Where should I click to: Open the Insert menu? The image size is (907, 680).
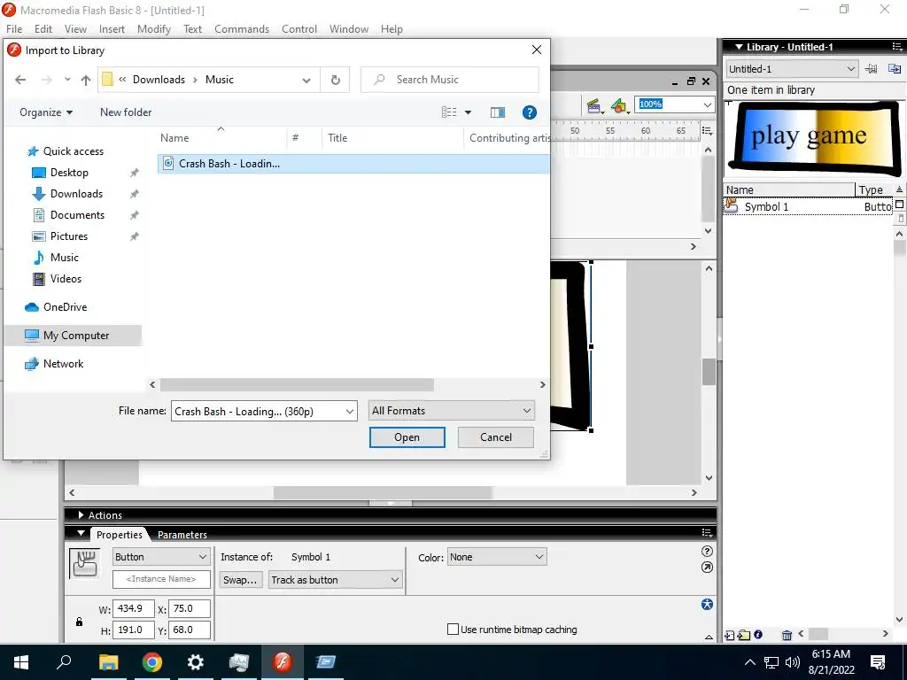pyautogui.click(x=112, y=29)
